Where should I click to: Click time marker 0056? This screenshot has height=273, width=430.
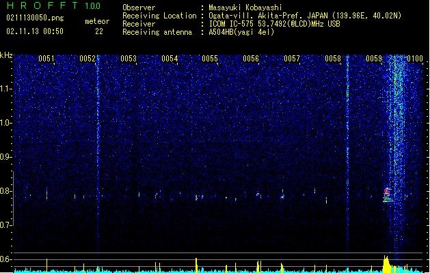tap(251, 59)
